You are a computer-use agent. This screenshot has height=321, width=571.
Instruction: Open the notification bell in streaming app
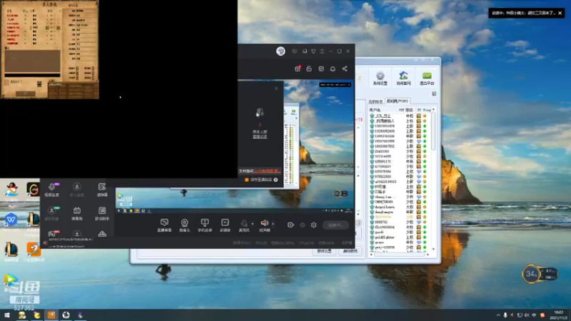(x=333, y=68)
